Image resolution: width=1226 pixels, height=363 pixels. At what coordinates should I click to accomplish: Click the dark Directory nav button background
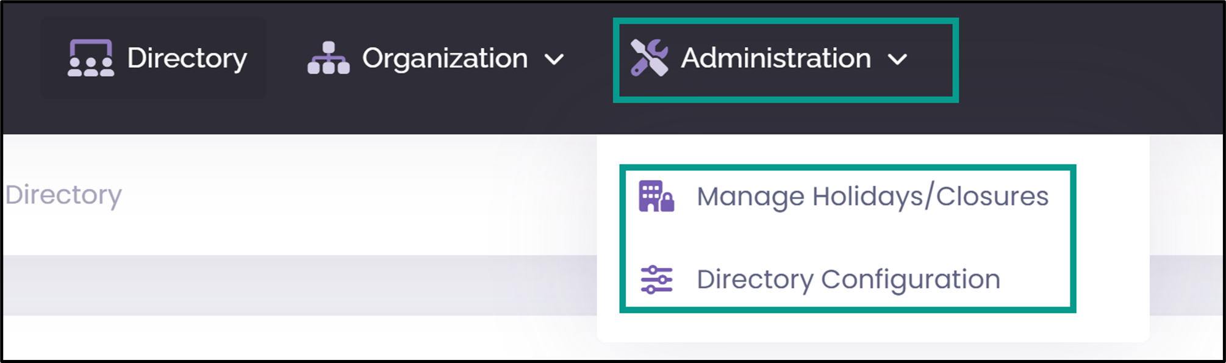[x=153, y=58]
